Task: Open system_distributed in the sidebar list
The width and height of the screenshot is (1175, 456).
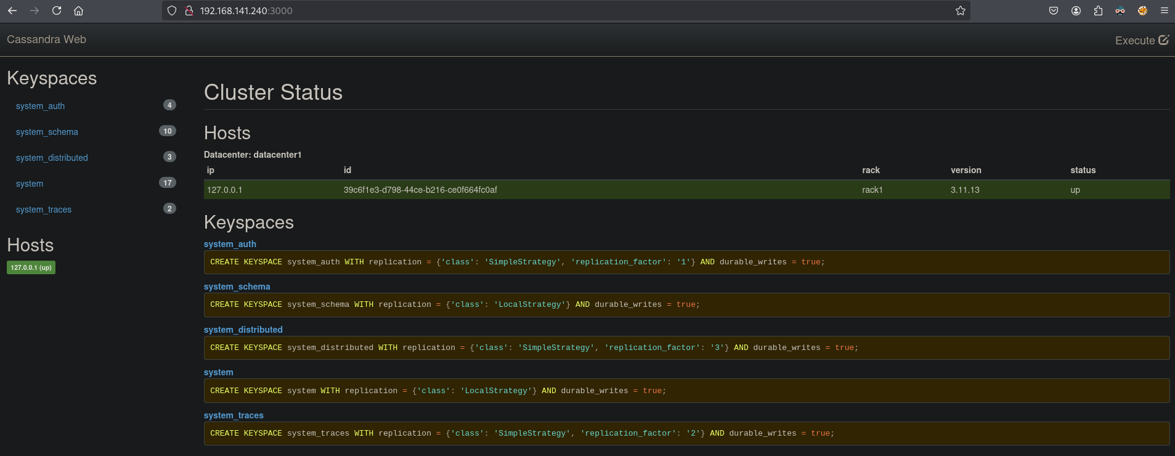Action: (x=52, y=158)
